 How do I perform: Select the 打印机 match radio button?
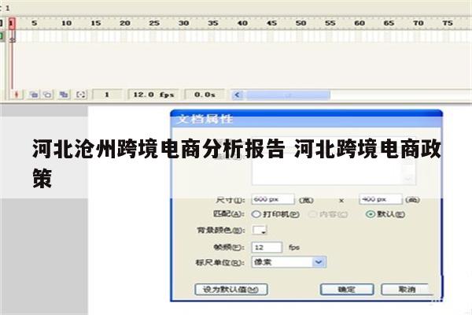pos(256,214)
